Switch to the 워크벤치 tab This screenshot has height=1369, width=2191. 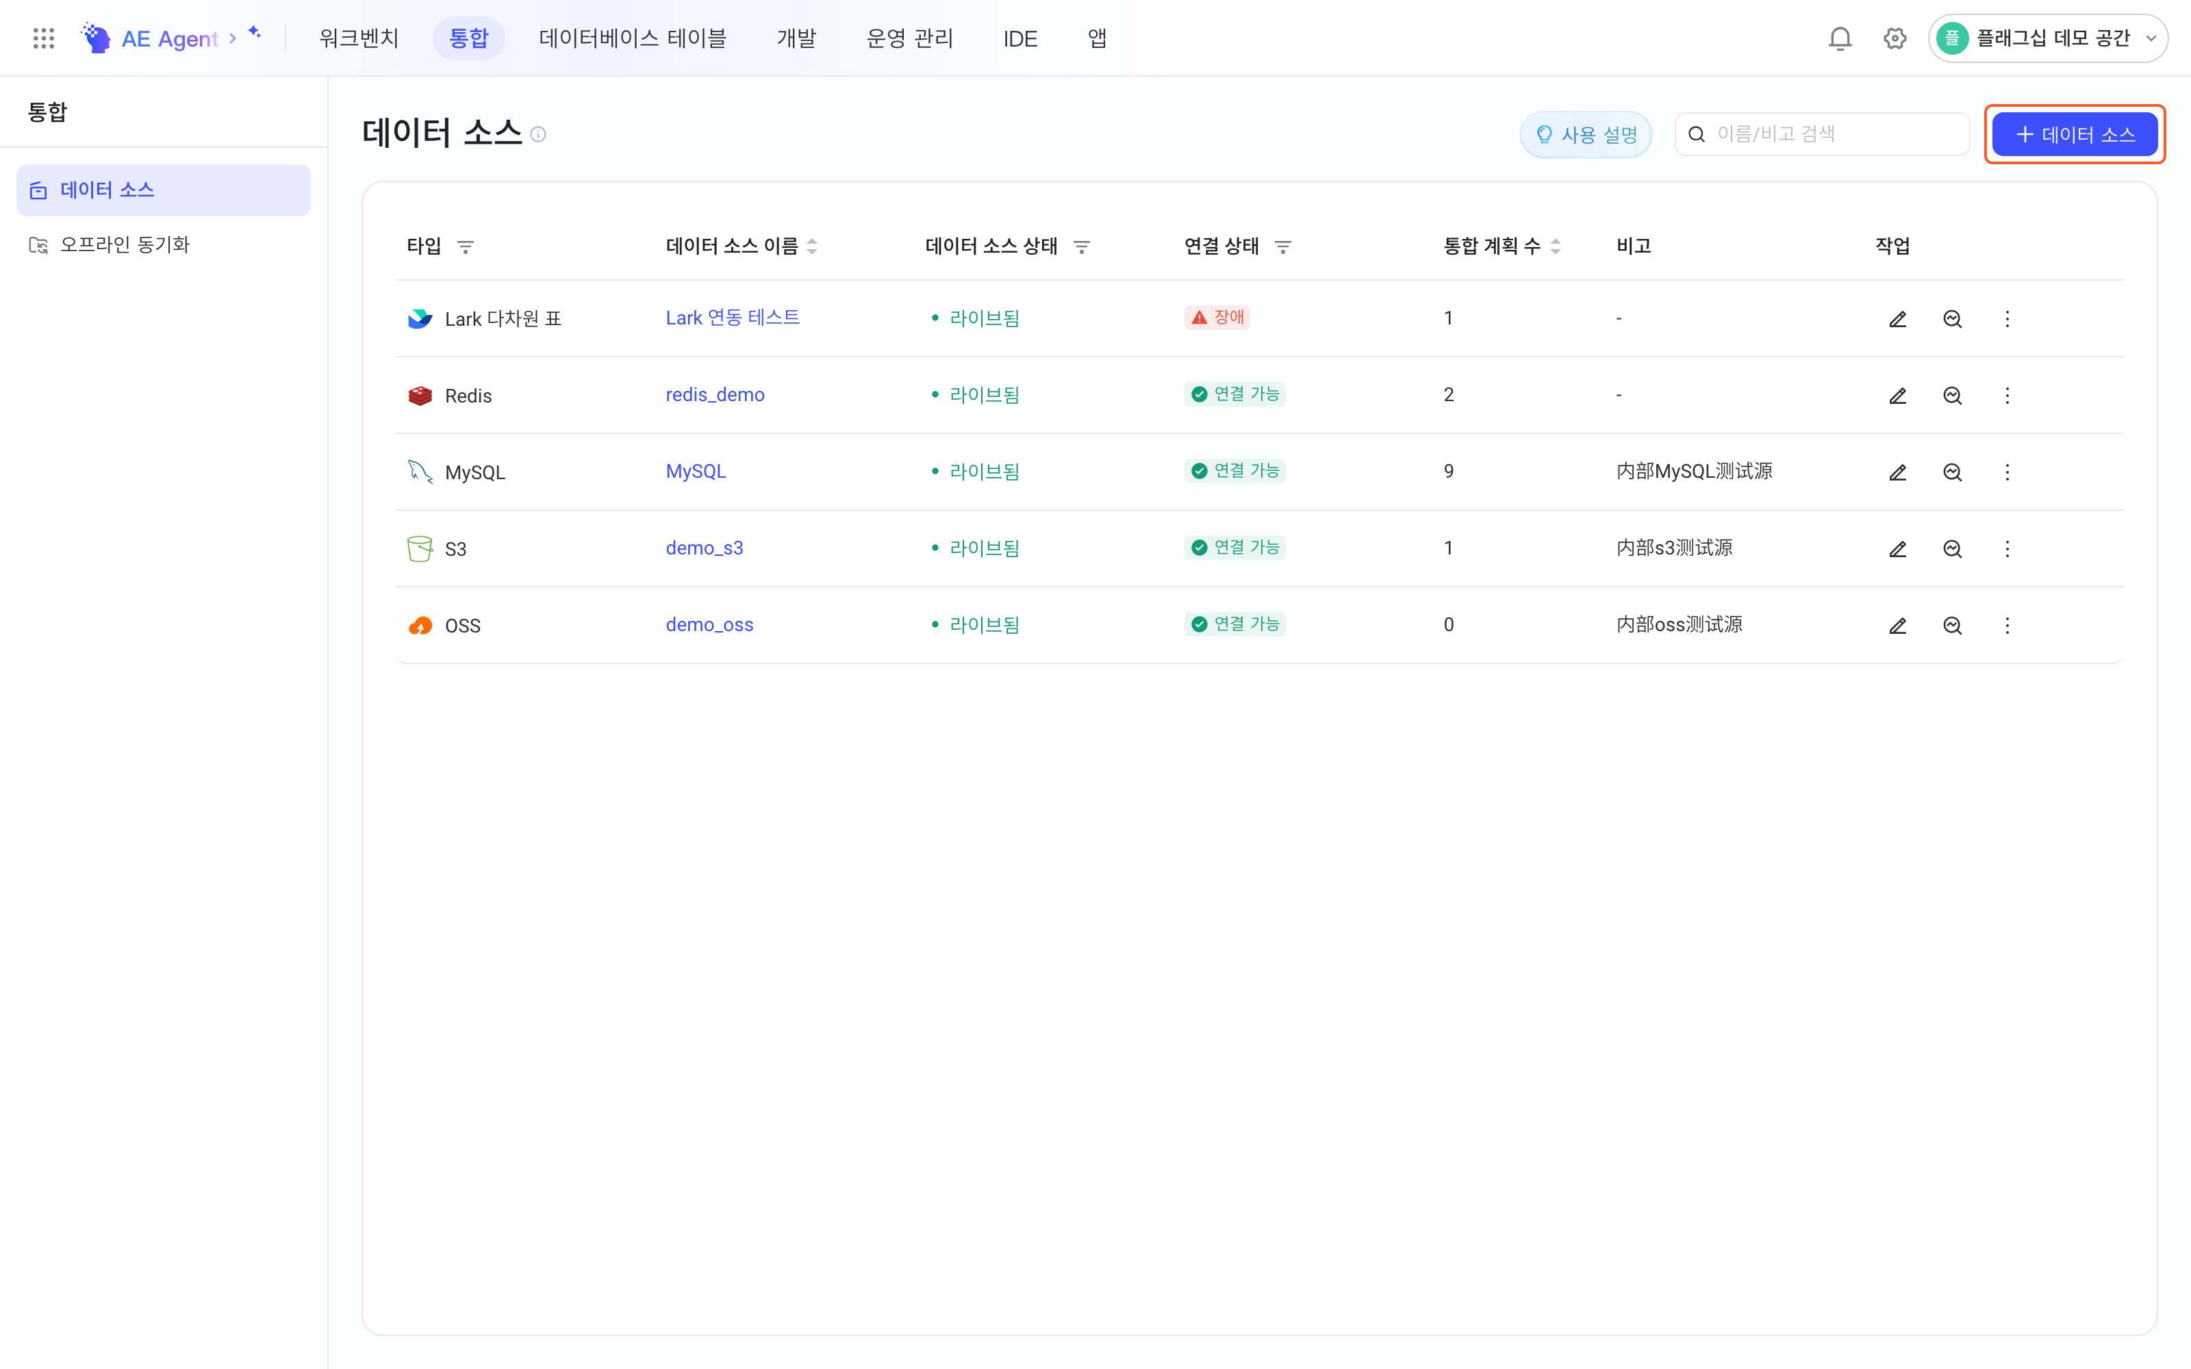[x=359, y=38]
